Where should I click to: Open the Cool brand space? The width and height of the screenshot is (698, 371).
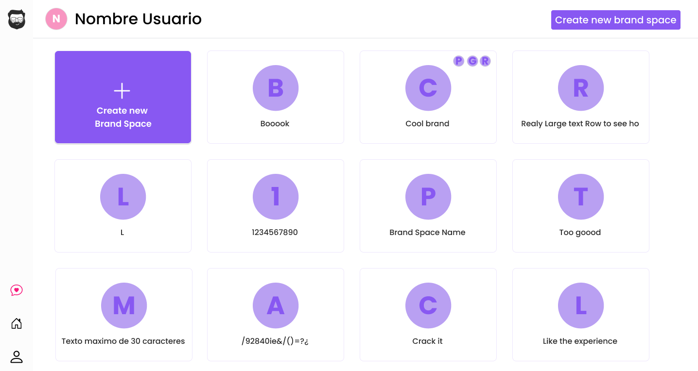(428, 97)
